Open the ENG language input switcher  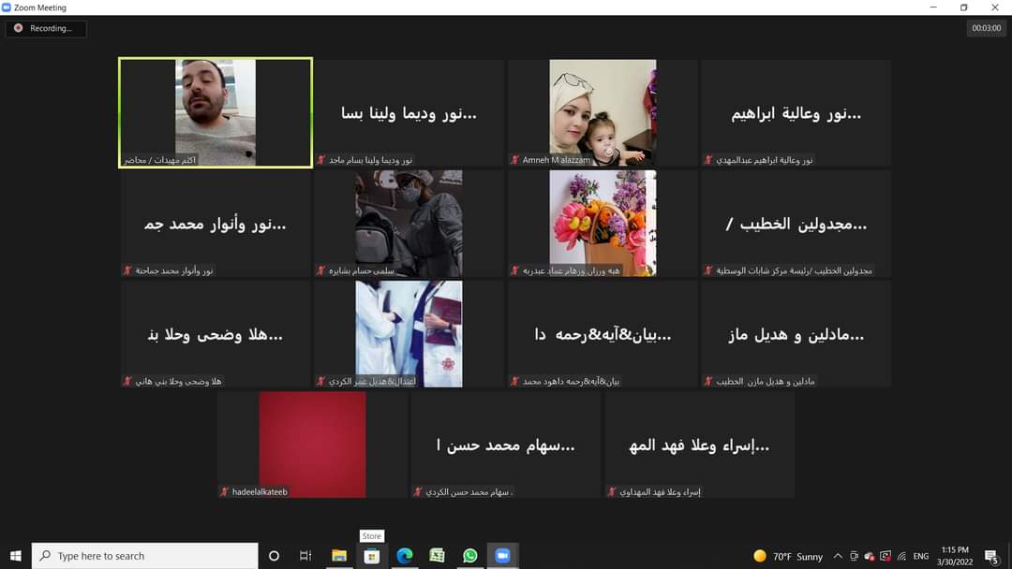921,556
